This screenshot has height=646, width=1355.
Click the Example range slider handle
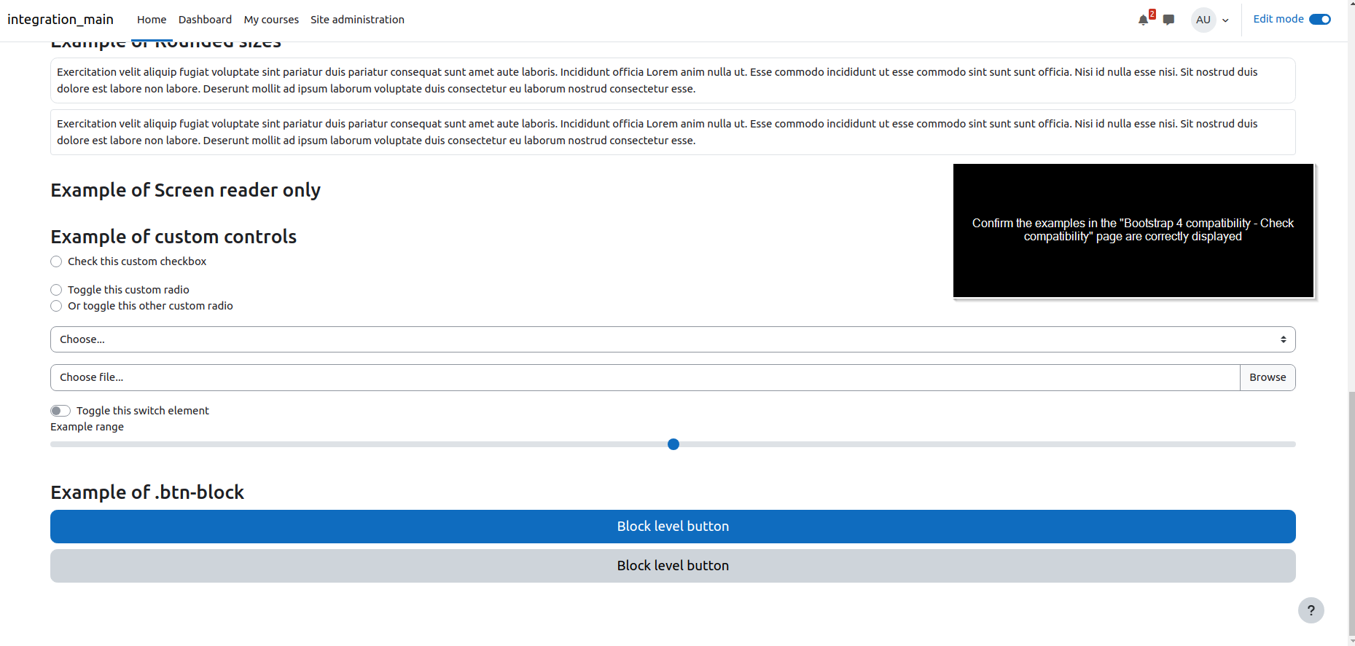[673, 444]
